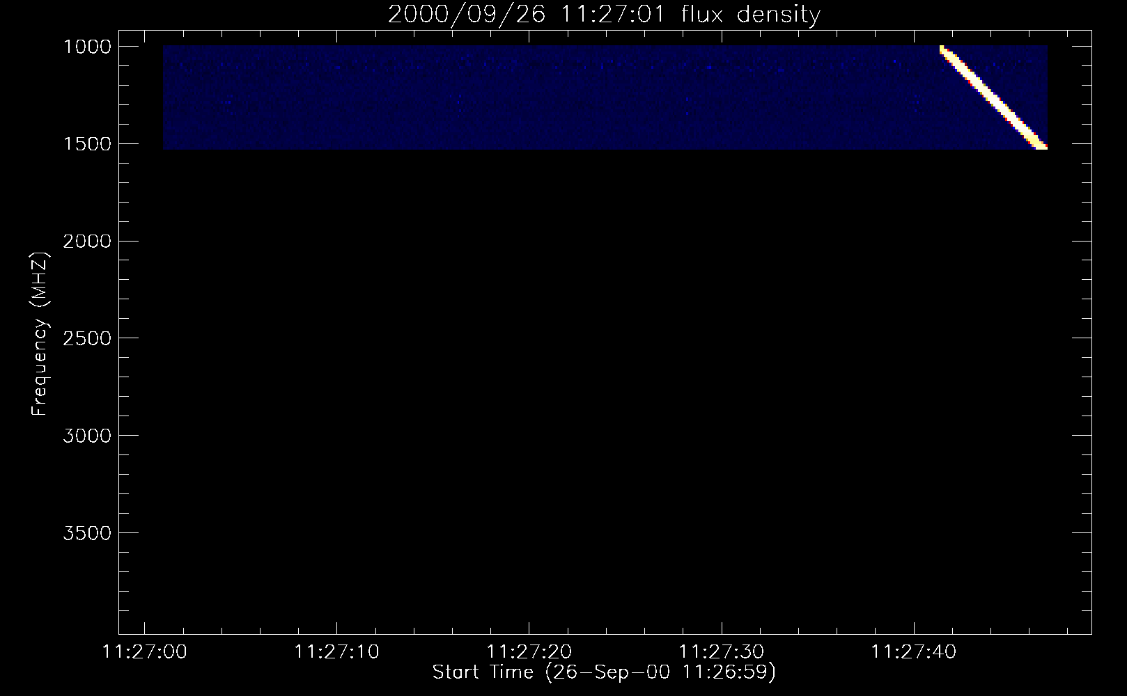Viewport: 1127px width, 696px height.
Task: Click the 11:27:30 time tick label
Action: coord(722,652)
